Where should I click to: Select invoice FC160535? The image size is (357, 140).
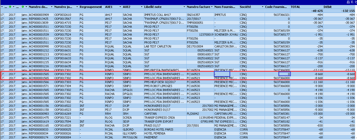click(x=193, y=82)
